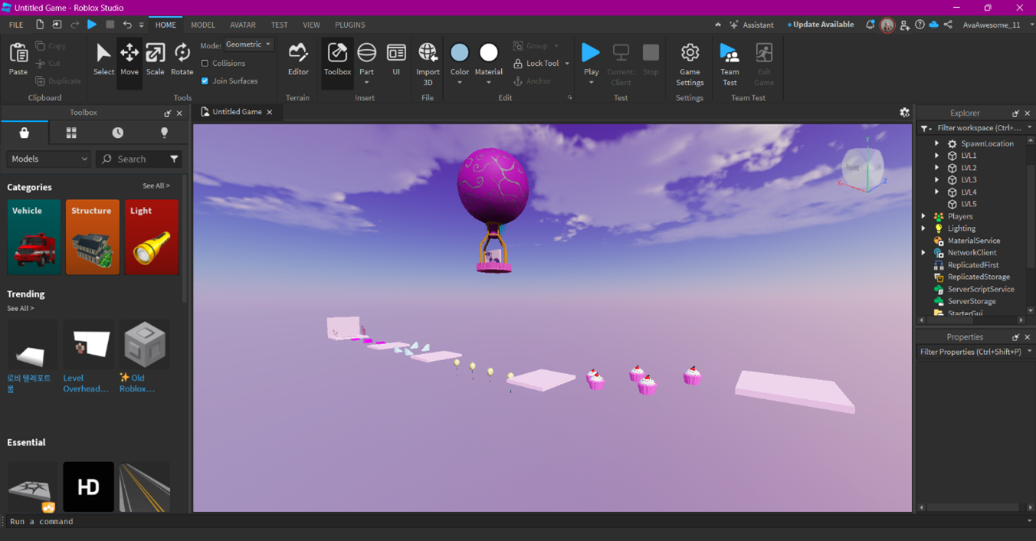The image size is (1036, 541).
Task: Open the PLUGINS menu tab
Action: click(x=349, y=24)
